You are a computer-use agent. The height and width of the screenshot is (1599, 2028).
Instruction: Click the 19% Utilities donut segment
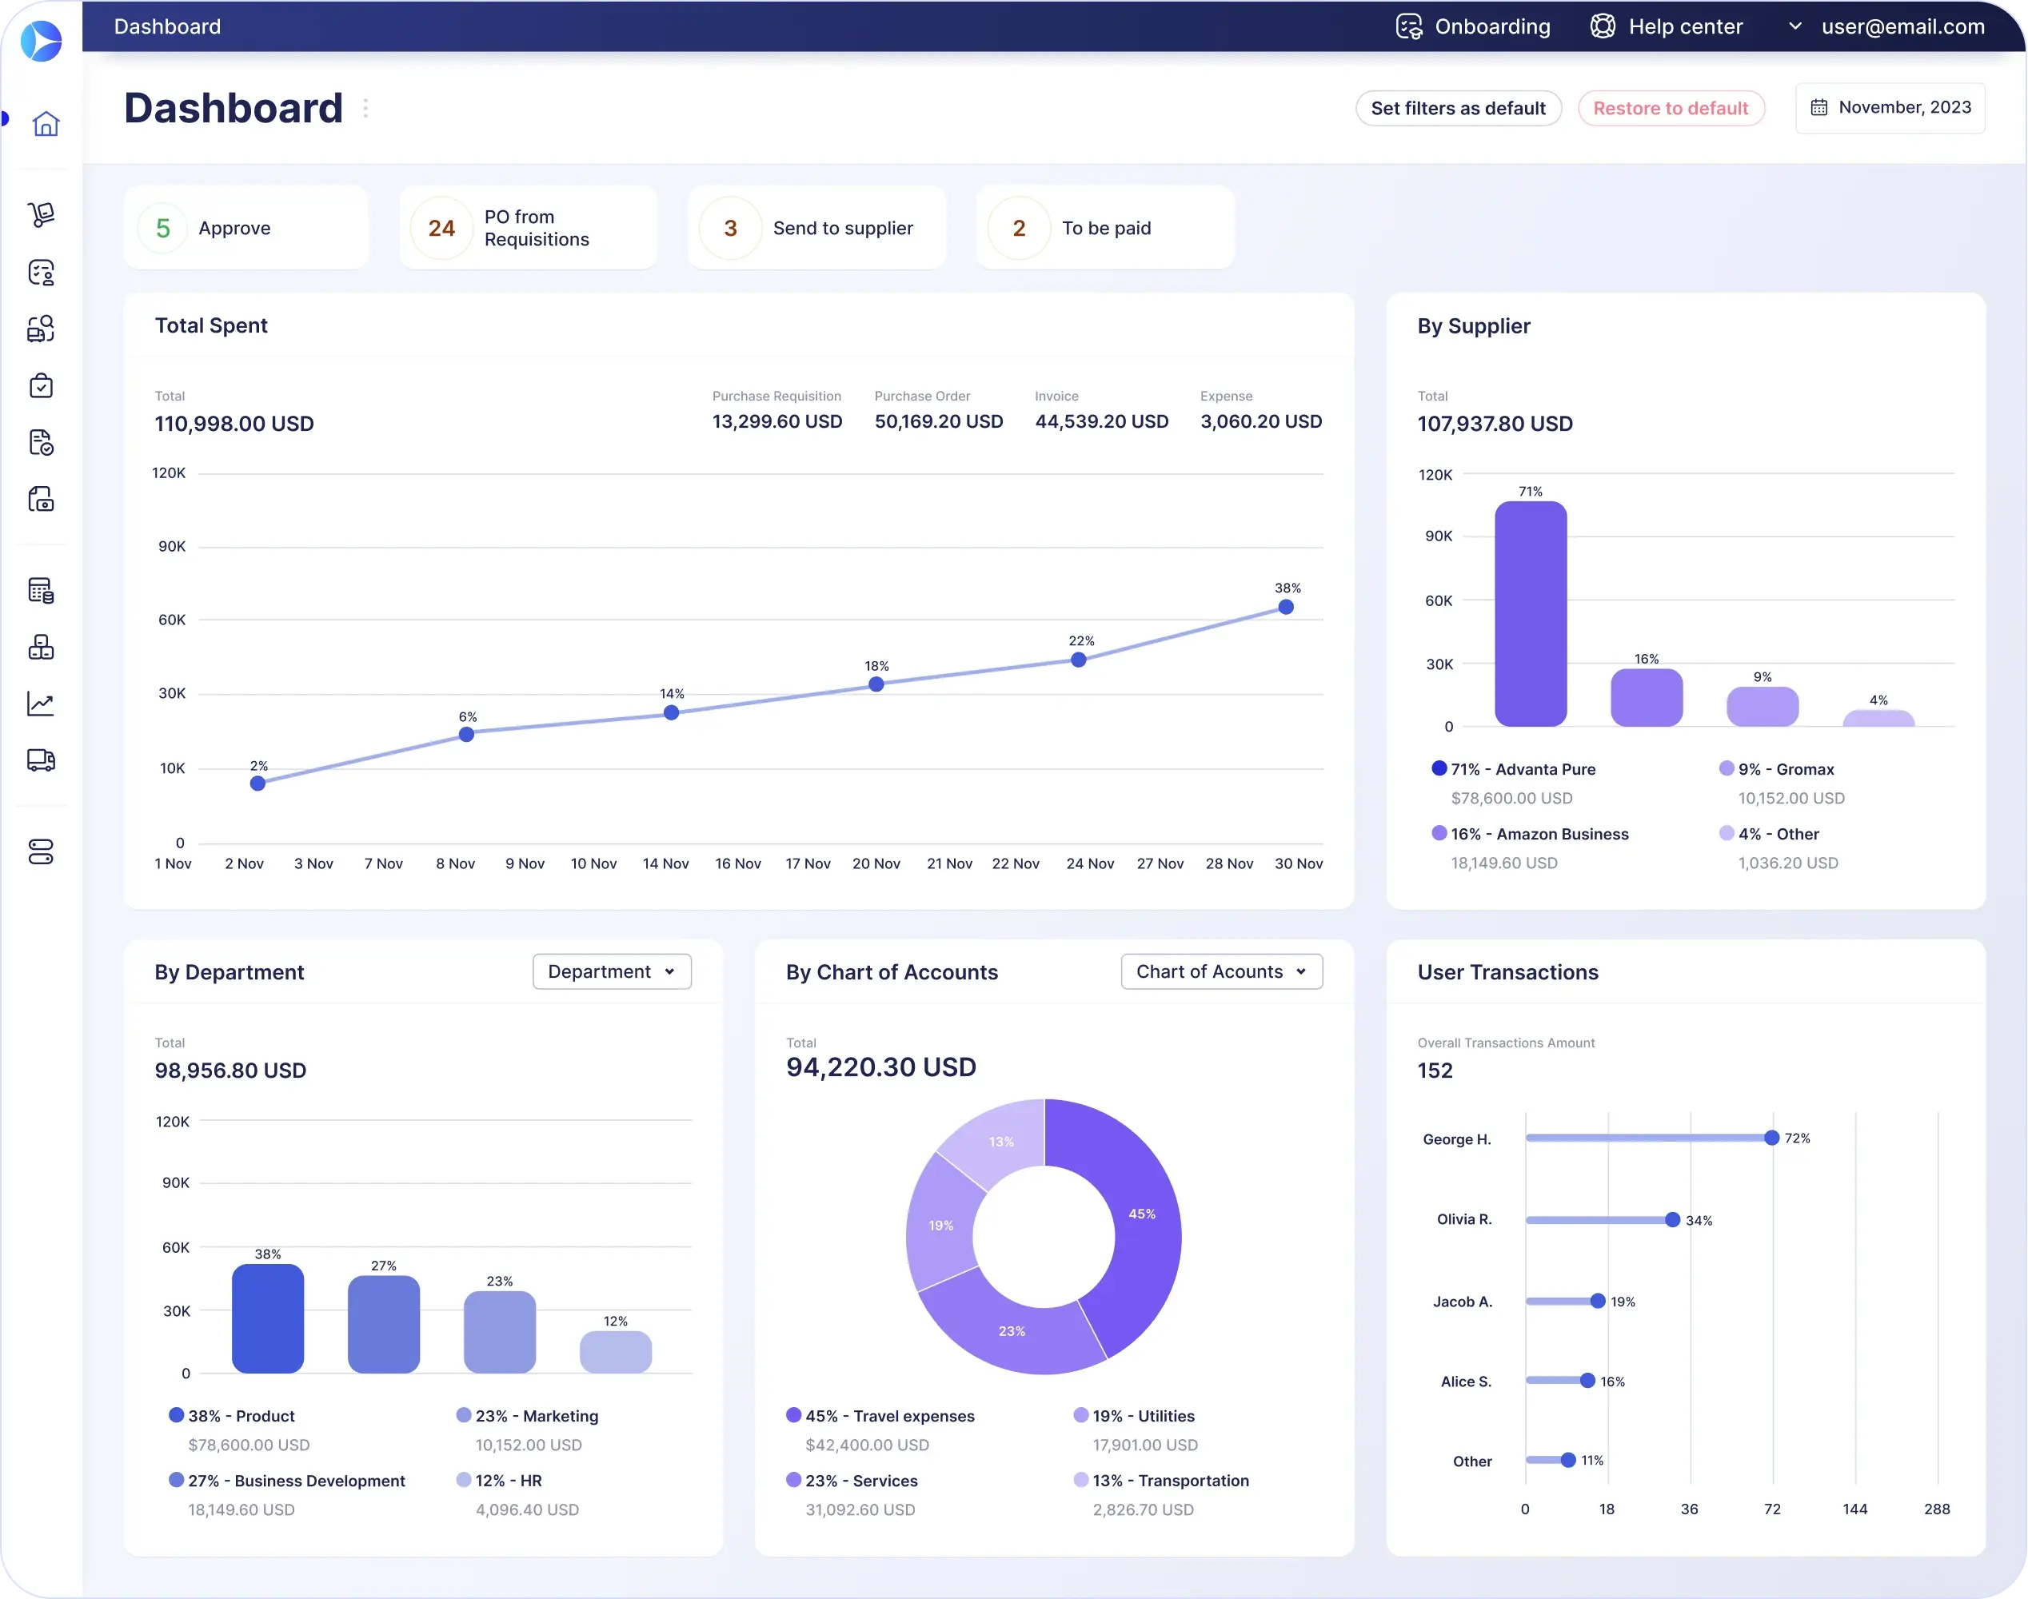(941, 1226)
